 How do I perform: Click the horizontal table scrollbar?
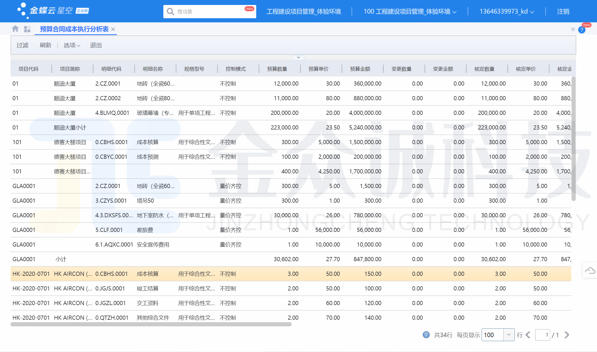tap(151, 324)
